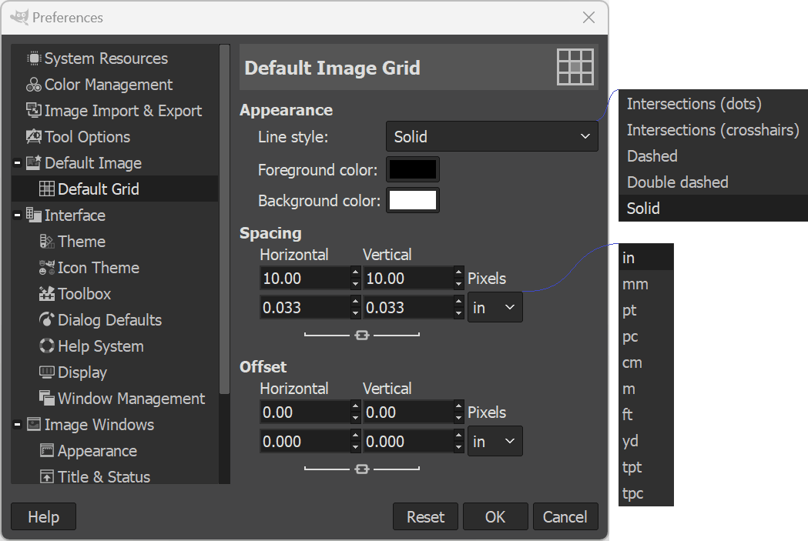808x541 pixels.
Task: Choose Double dashed line style
Action: 677,182
